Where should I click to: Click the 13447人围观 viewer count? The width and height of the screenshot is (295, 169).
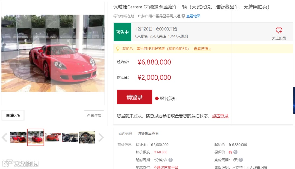click(178, 36)
